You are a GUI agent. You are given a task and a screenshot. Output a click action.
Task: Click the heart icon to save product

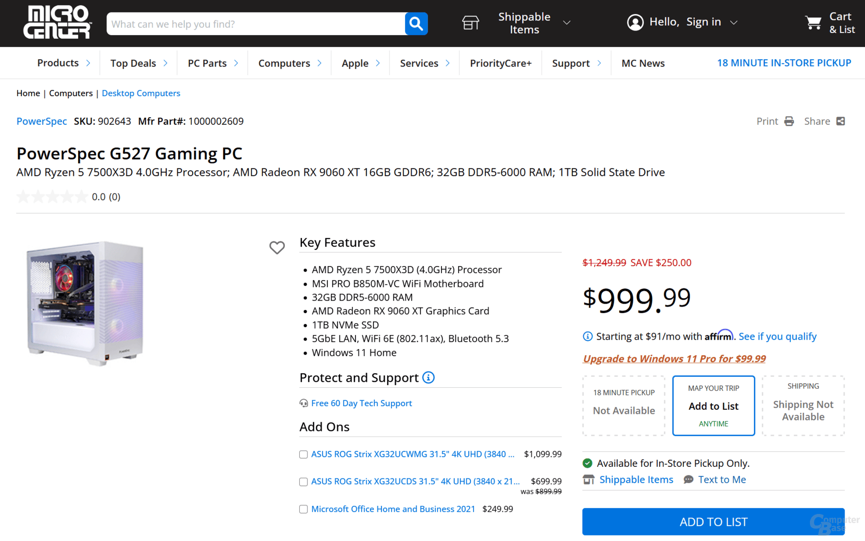coord(277,247)
